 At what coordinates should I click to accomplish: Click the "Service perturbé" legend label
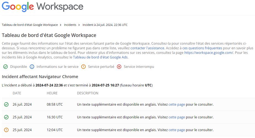[x=101, y=67]
